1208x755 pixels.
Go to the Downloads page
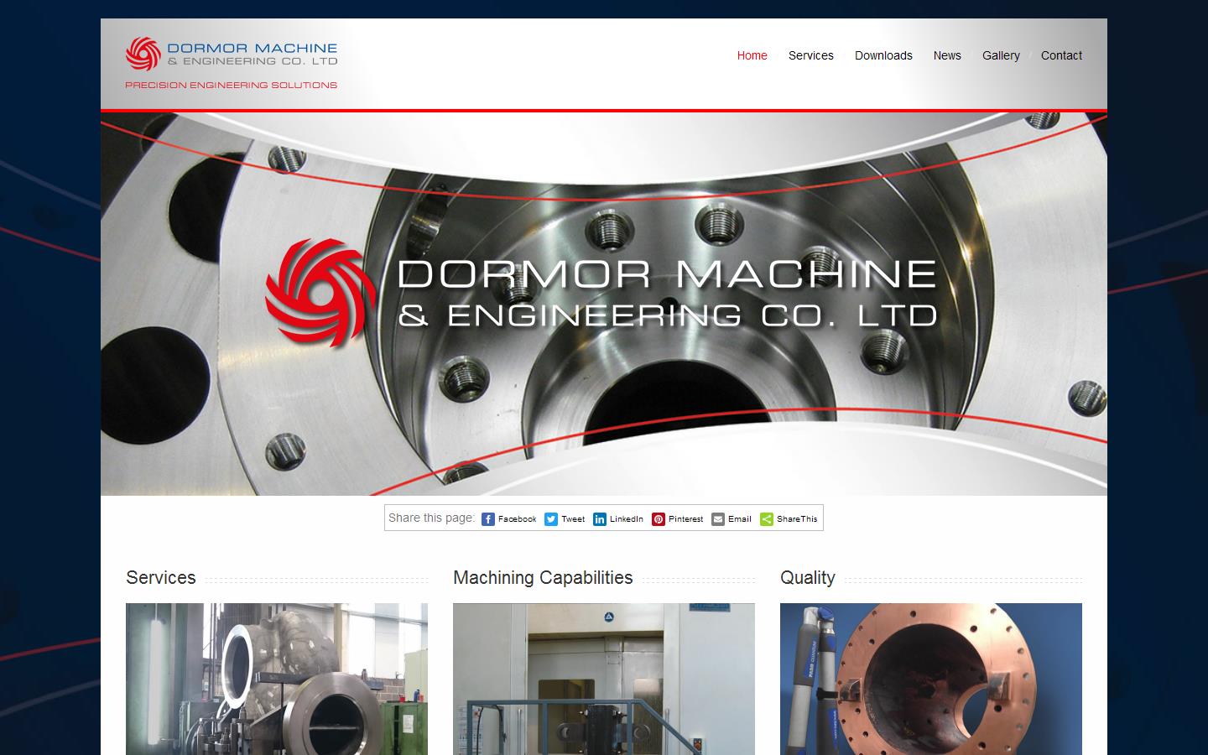point(883,55)
